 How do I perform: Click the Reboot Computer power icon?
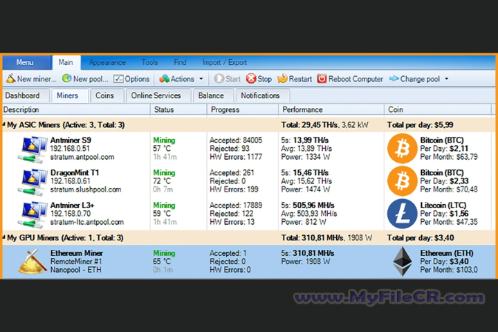pos(322,78)
